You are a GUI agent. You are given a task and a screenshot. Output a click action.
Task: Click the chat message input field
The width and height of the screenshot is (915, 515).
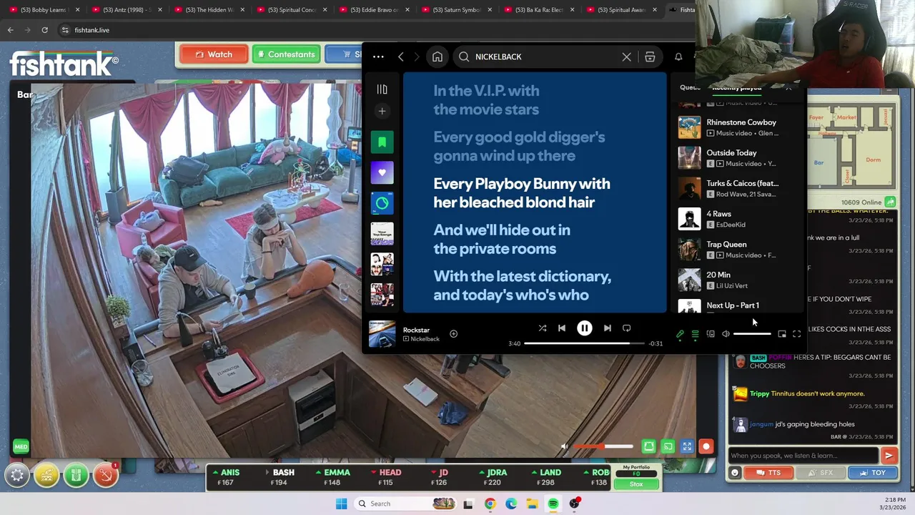click(803, 456)
